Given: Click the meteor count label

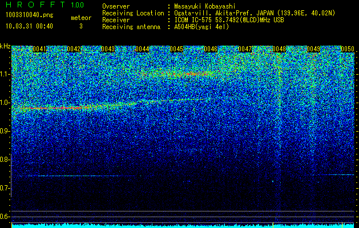Looking at the screenshot, I should tap(81, 18).
